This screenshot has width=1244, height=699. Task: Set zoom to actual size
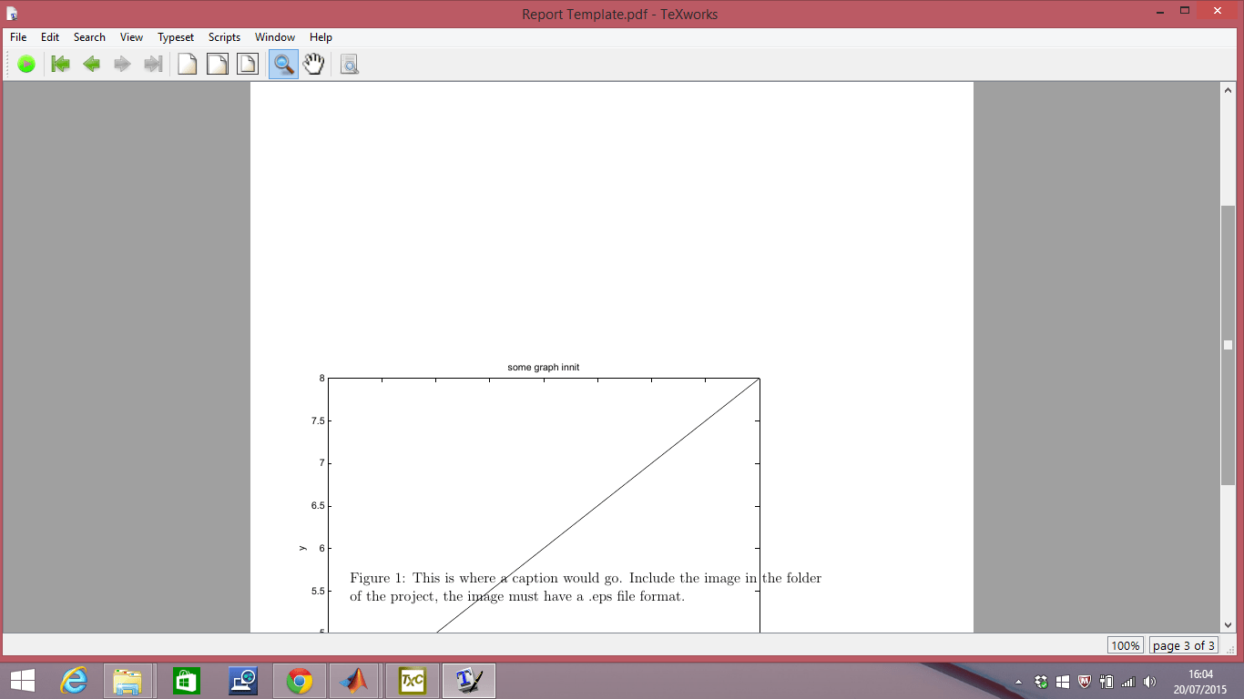click(x=188, y=64)
